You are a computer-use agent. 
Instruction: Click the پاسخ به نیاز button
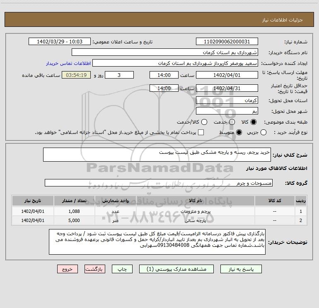coord(241,269)
